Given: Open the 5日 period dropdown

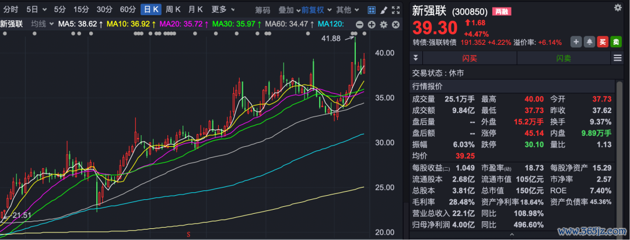Looking at the screenshot, I should (36, 9).
